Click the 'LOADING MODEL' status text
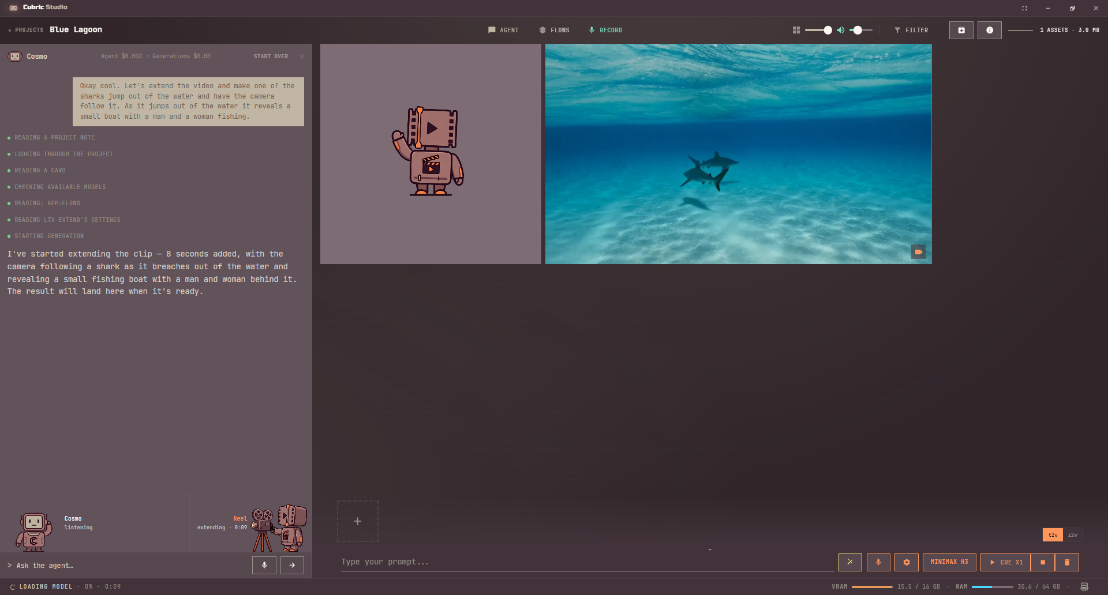The width and height of the screenshot is (1108, 595). [x=46, y=587]
